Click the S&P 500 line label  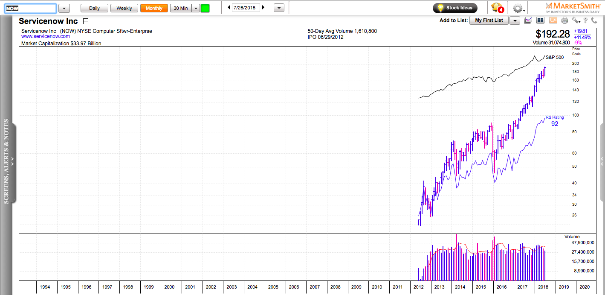(x=555, y=57)
